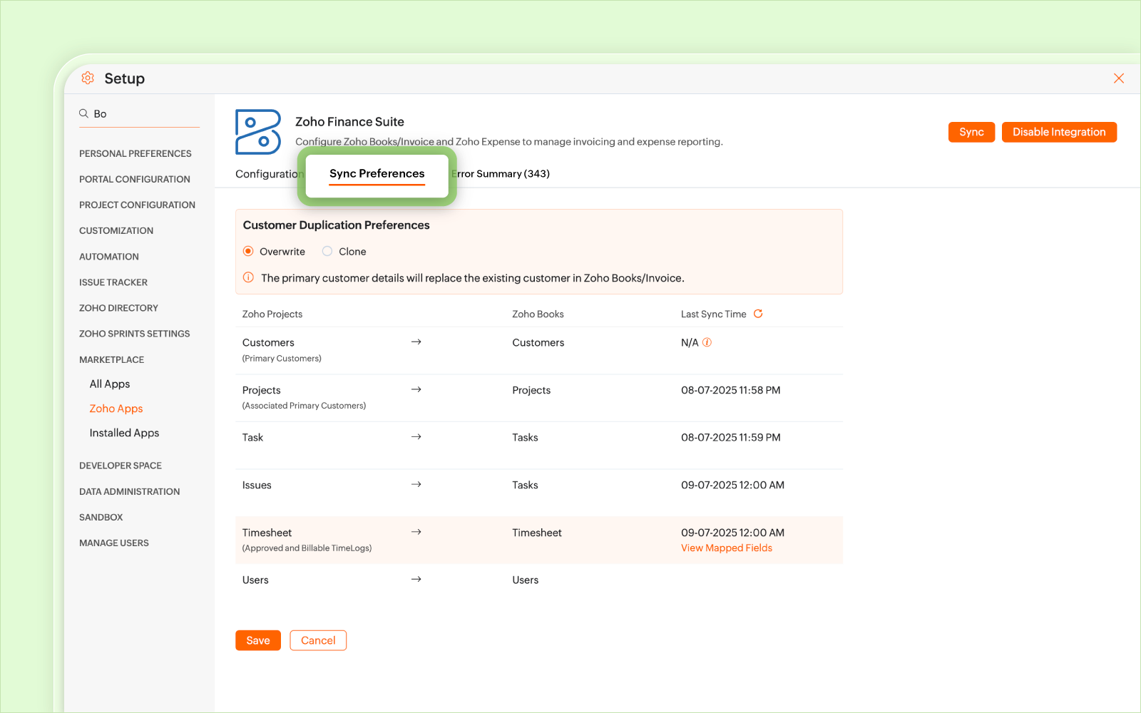Click Disable Integration button
1141x713 pixels.
1059,132
